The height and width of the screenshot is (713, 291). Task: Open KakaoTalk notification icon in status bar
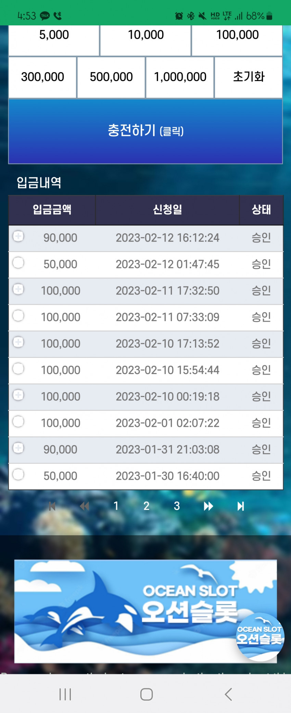[x=45, y=15]
